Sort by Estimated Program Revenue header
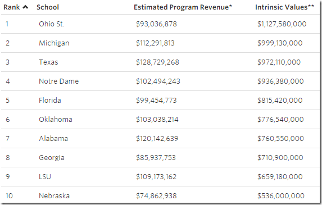Image resolution: width=322 pixels, height=205 pixels. coord(183,7)
